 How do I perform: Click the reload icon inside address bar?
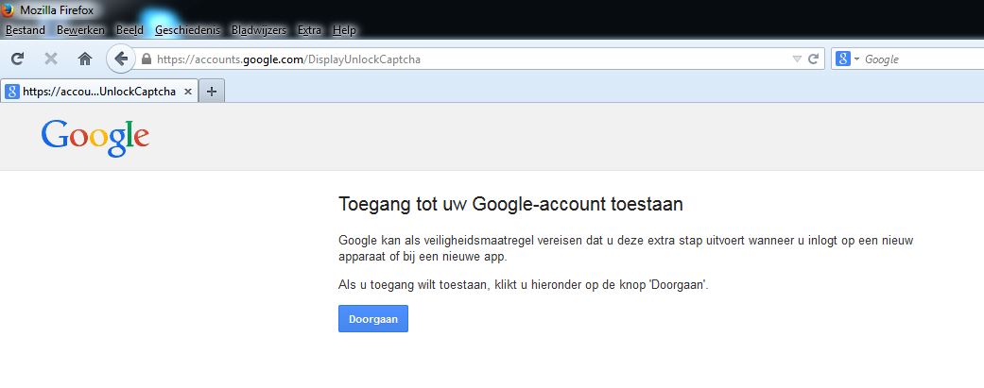(x=813, y=59)
